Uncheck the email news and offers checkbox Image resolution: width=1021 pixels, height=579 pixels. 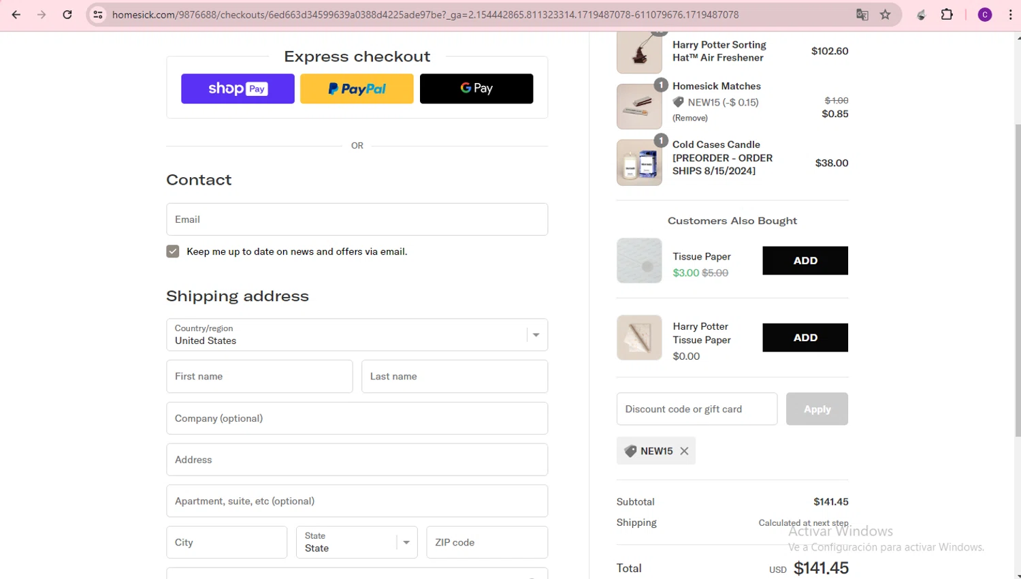[173, 251]
